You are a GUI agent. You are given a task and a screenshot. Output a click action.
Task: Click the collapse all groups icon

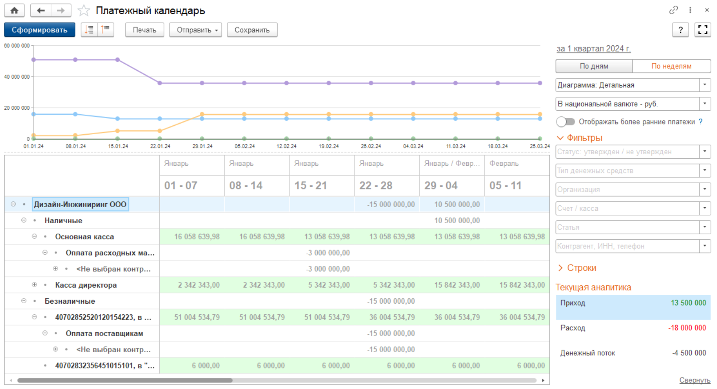[x=105, y=30]
